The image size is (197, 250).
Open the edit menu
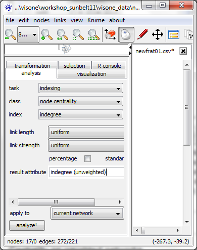(24, 20)
